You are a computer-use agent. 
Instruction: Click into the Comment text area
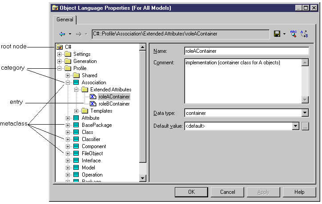pos(243,81)
